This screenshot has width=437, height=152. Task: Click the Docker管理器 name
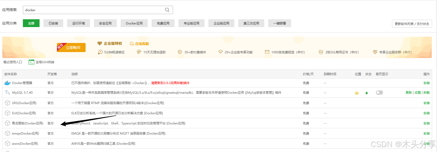click(x=22, y=83)
